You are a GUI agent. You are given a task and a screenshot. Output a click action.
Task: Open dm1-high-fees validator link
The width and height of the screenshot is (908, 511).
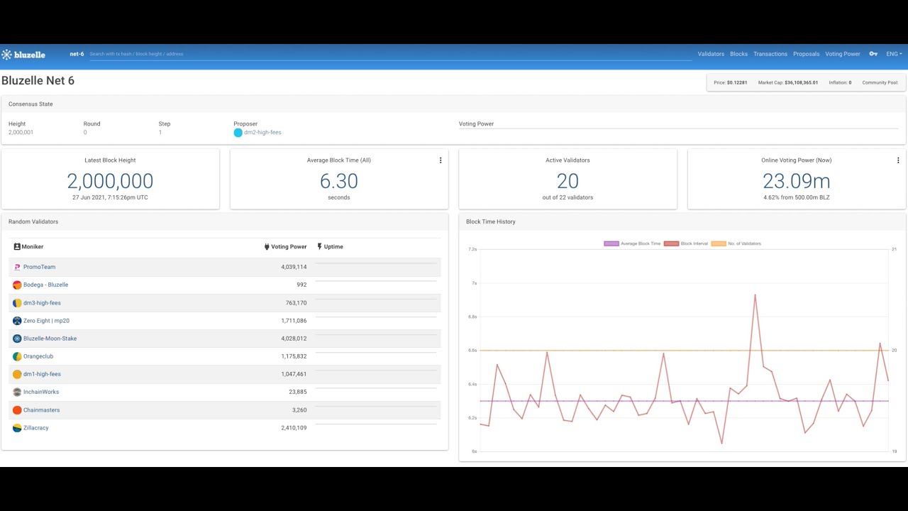pos(42,374)
